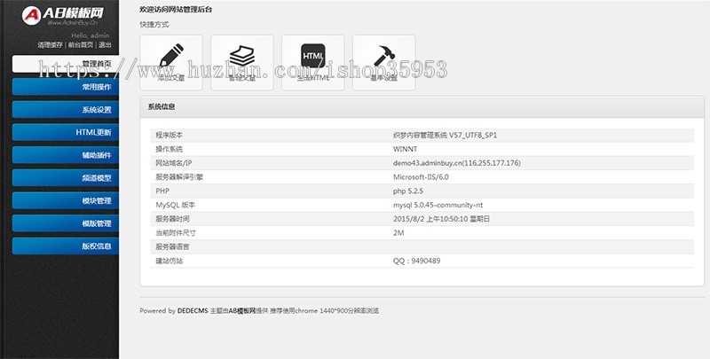Screen dimensions: 710x359
Task: Click the 服务器语言 row label
Action: click(x=172, y=247)
